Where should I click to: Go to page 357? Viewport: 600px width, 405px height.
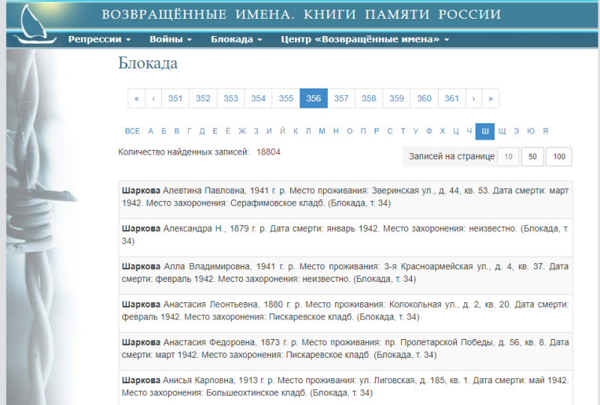[x=341, y=98]
